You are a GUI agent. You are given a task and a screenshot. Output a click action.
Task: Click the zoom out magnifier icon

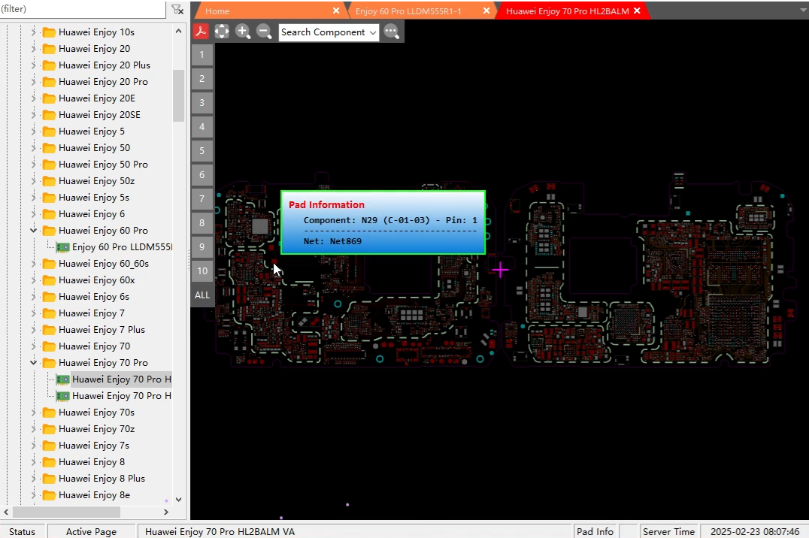click(x=264, y=32)
